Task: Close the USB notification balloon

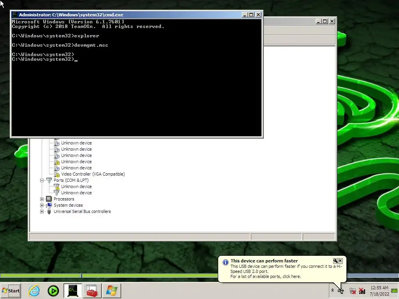Action: pos(340,260)
